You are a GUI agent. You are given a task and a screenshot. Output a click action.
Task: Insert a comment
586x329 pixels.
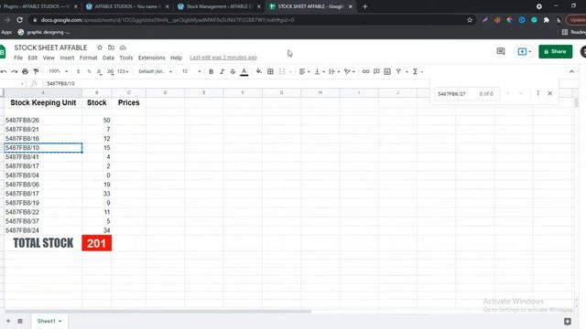pos(376,71)
